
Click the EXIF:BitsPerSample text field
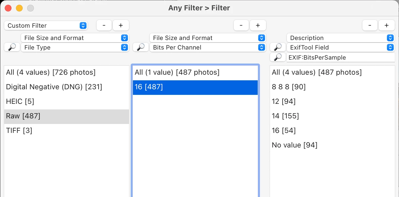click(340, 57)
